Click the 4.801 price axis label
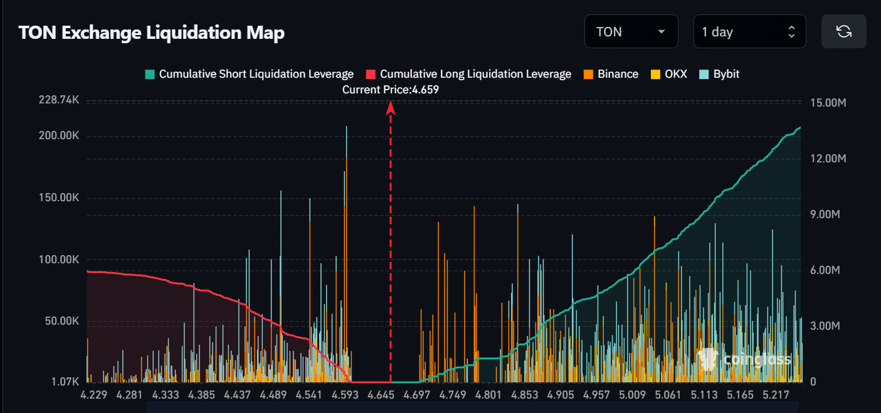 (488, 395)
